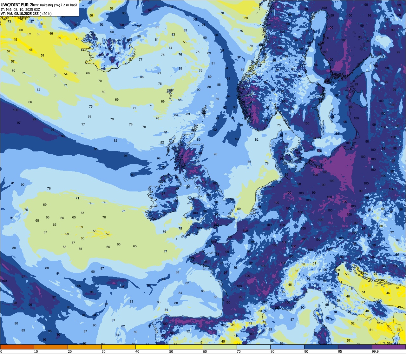This screenshot has height=354, width=406.
Task: Click the light green 60–70 legend segment
Action: point(220,347)
